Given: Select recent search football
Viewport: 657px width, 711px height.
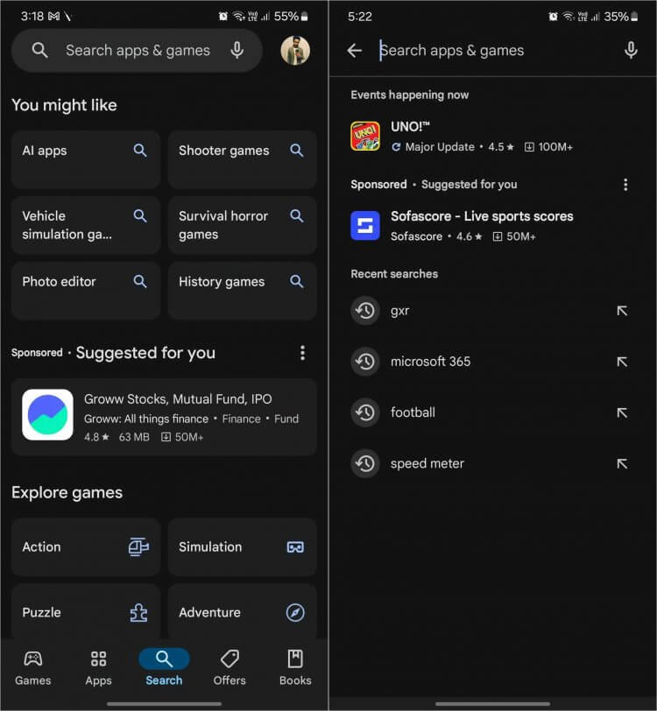Looking at the screenshot, I should tap(492, 412).
